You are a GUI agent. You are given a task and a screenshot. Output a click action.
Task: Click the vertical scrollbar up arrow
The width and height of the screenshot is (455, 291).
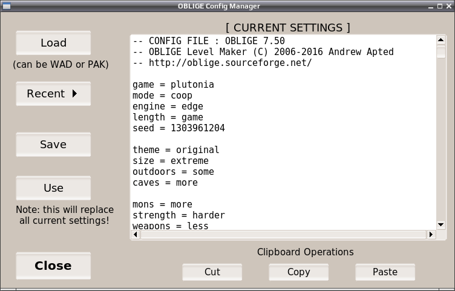tap(440, 40)
